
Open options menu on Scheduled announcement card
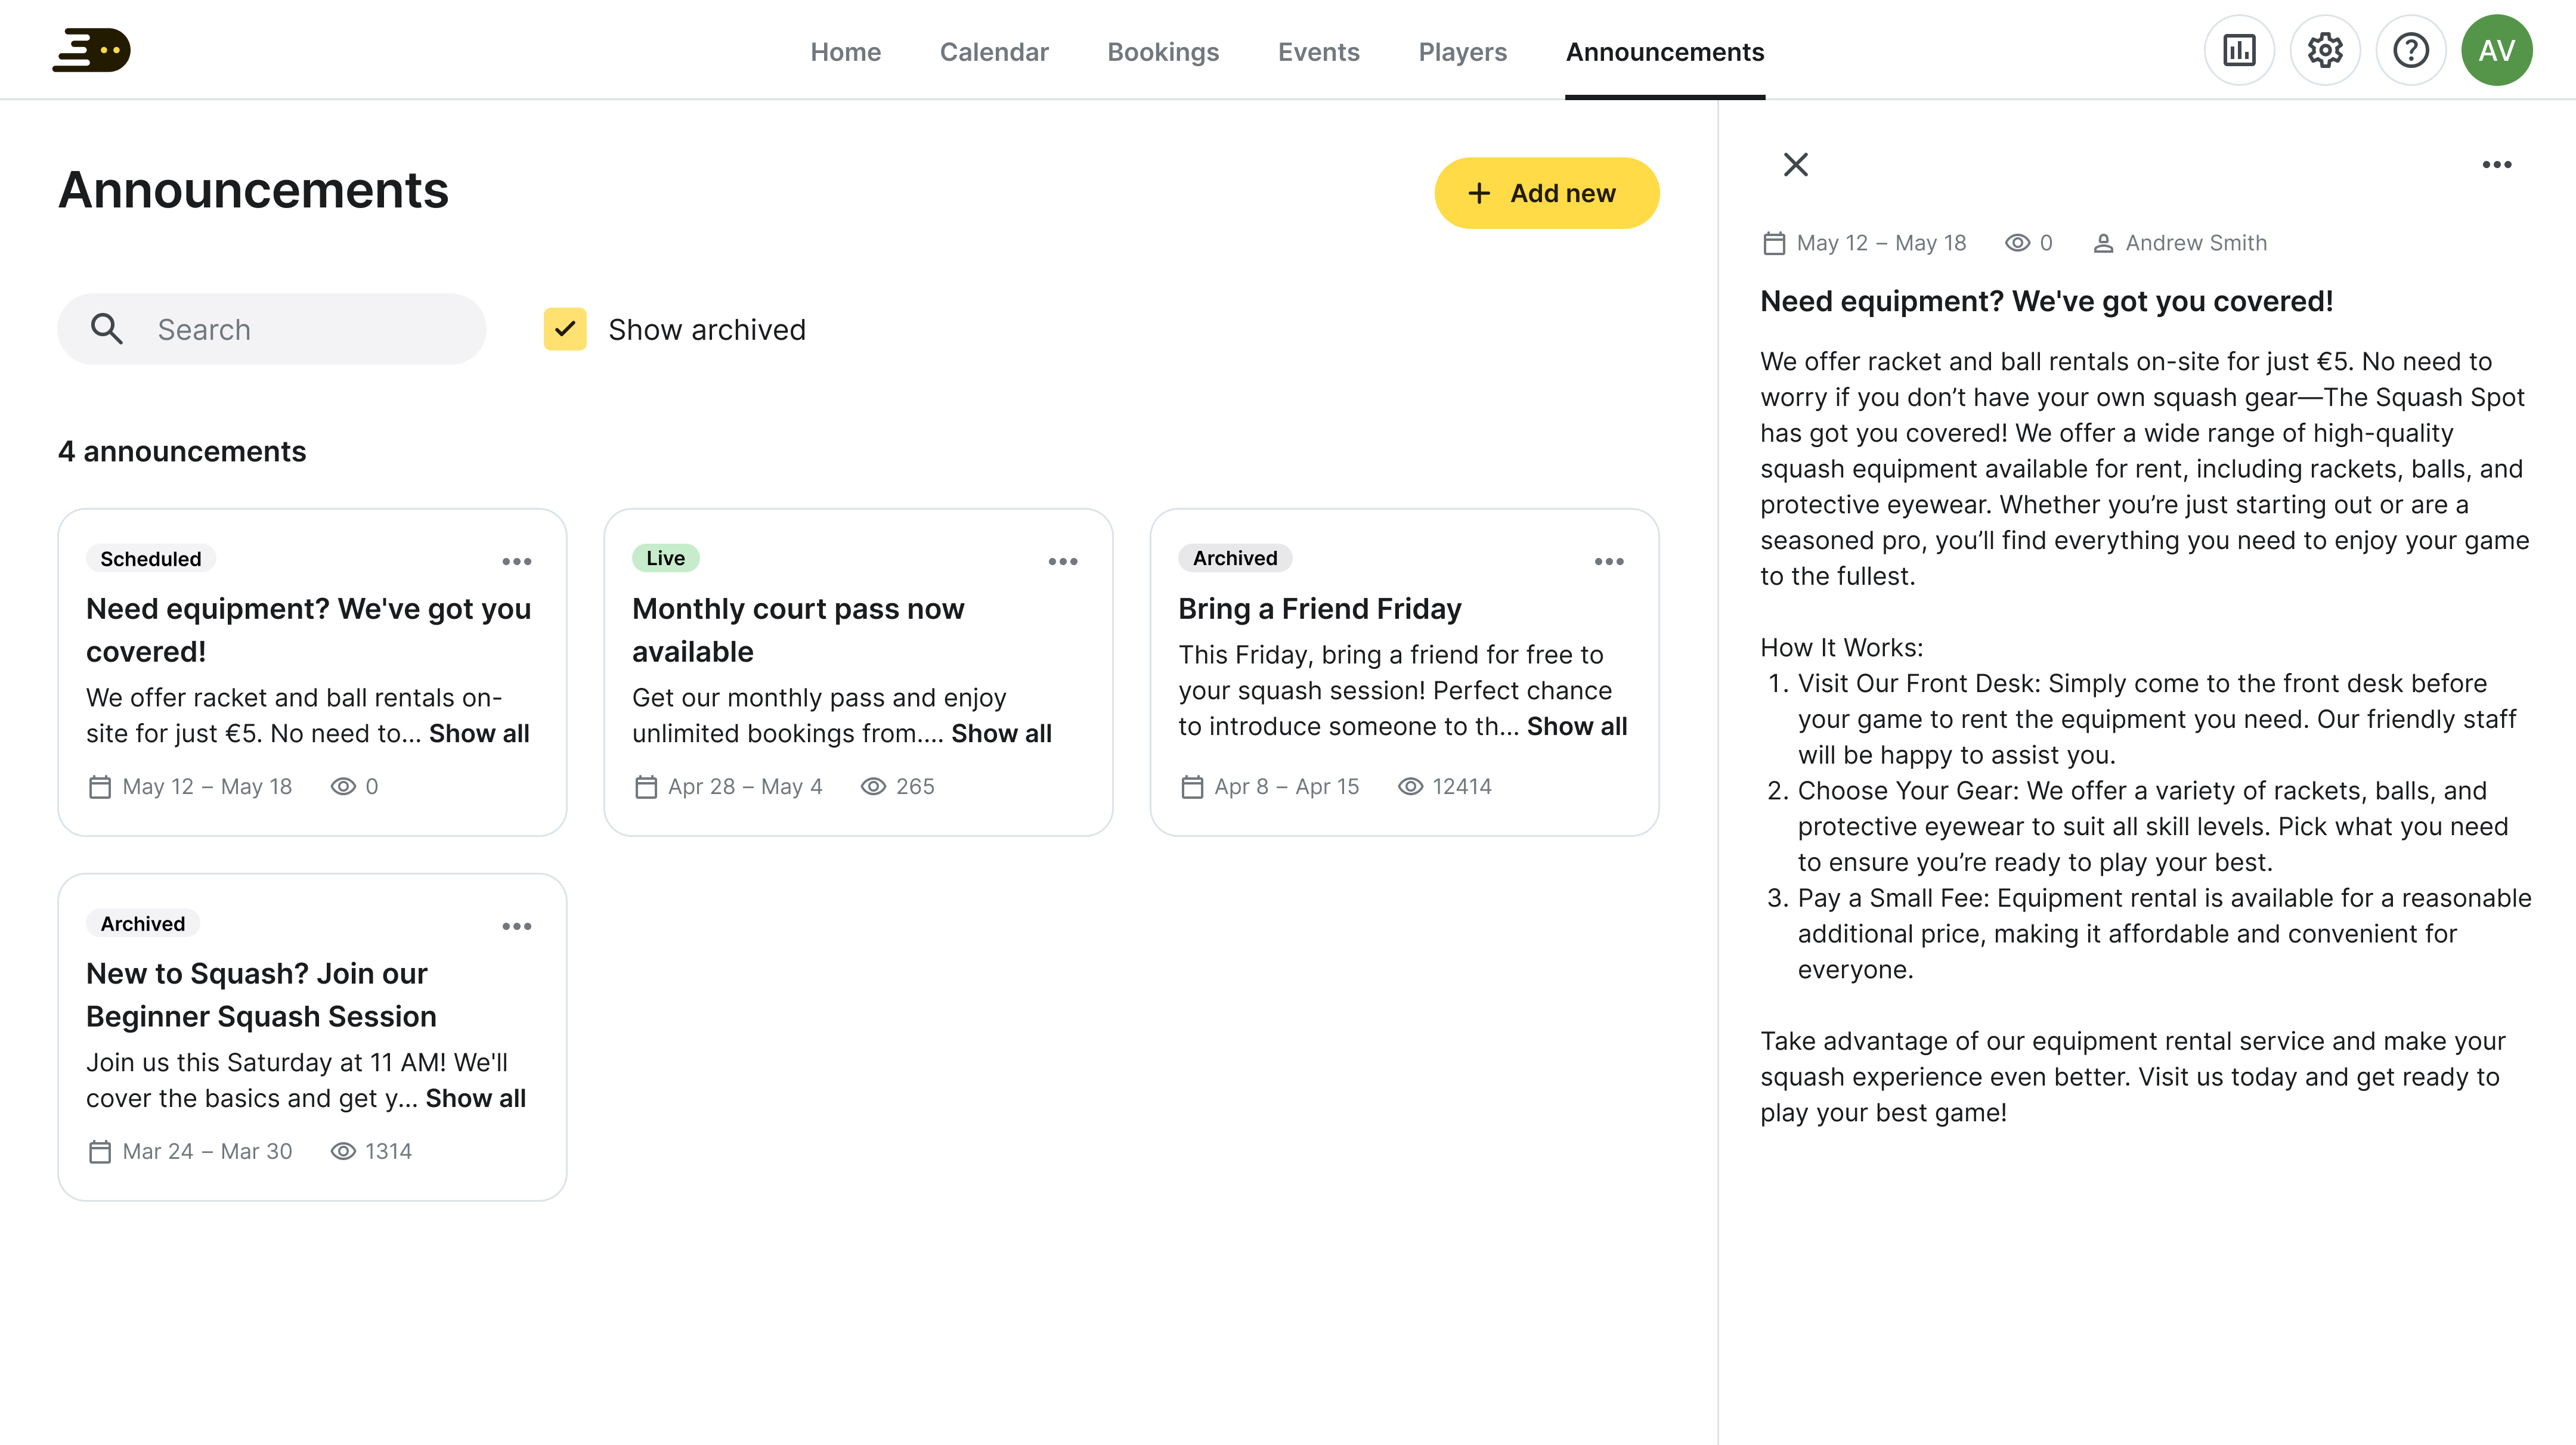(x=517, y=561)
